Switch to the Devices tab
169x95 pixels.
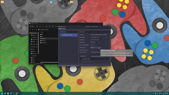[60, 29]
